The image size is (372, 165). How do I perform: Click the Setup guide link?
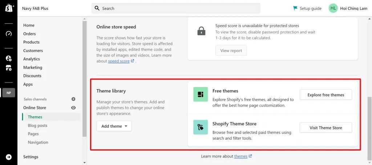(x=311, y=8)
